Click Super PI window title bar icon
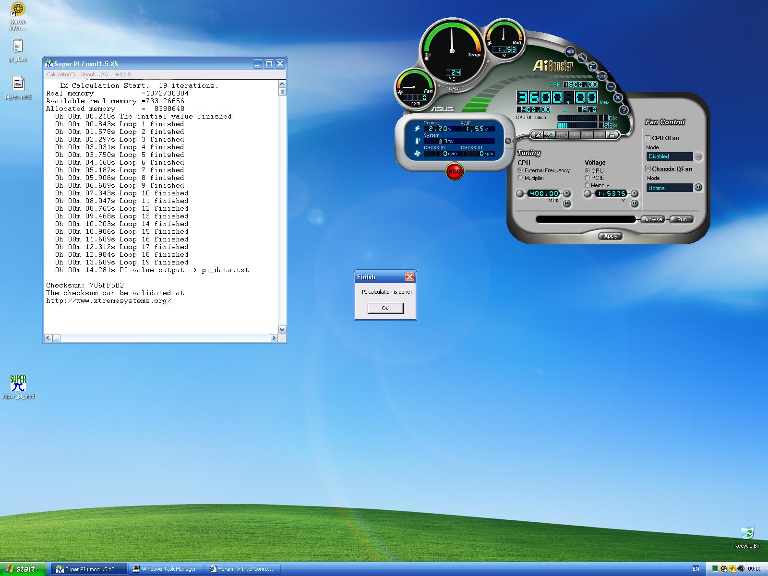This screenshot has width=768, height=576. coord(48,63)
